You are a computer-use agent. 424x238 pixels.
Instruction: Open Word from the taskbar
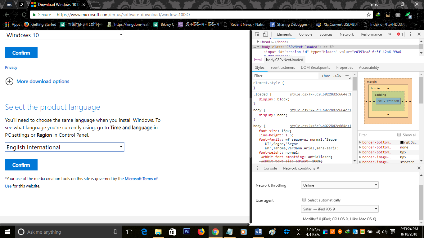pos(258,232)
